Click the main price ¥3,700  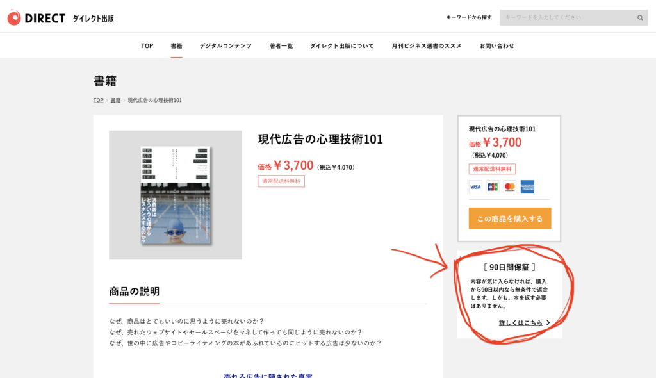tap(293, 165)
